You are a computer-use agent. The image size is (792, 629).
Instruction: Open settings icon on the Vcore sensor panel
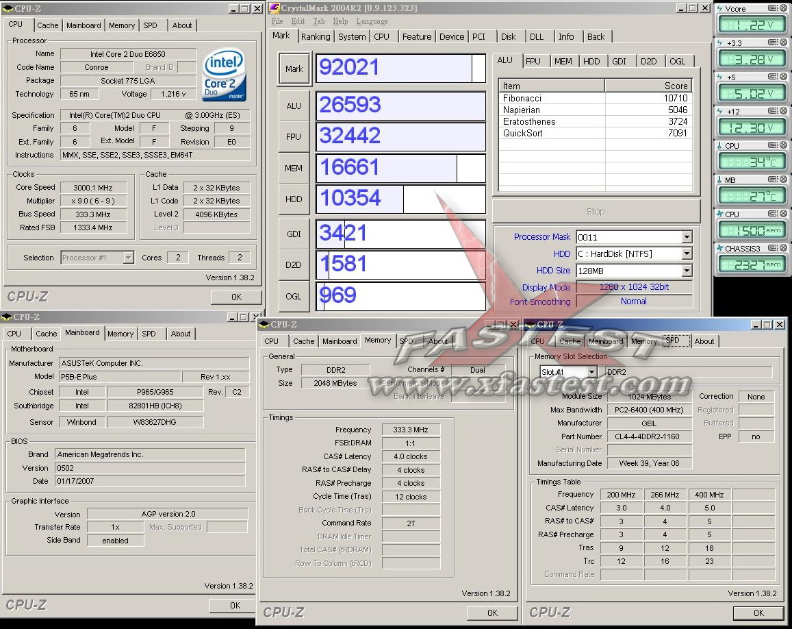tap(772, 8)
